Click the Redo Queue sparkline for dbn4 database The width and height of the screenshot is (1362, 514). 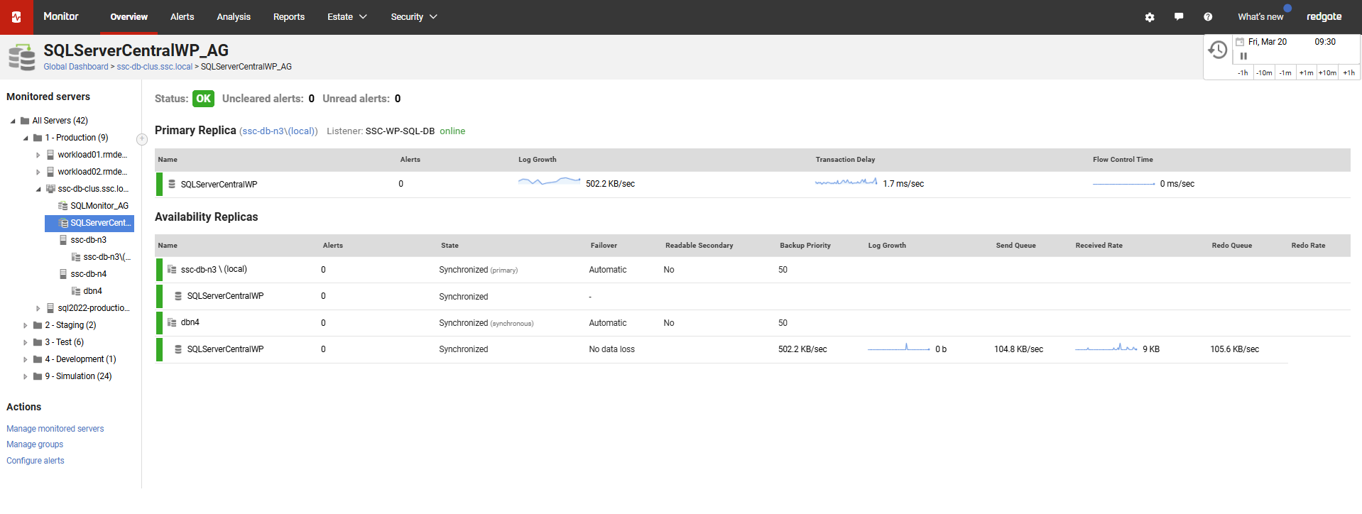(1106, 349)
